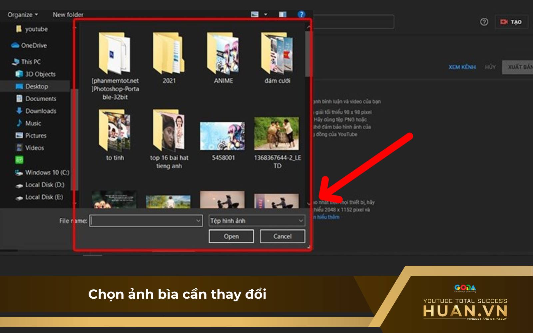This screenshot has height=333, width=533.
Task: Click the preview pane toggle icon
Action: pos(283,14)
